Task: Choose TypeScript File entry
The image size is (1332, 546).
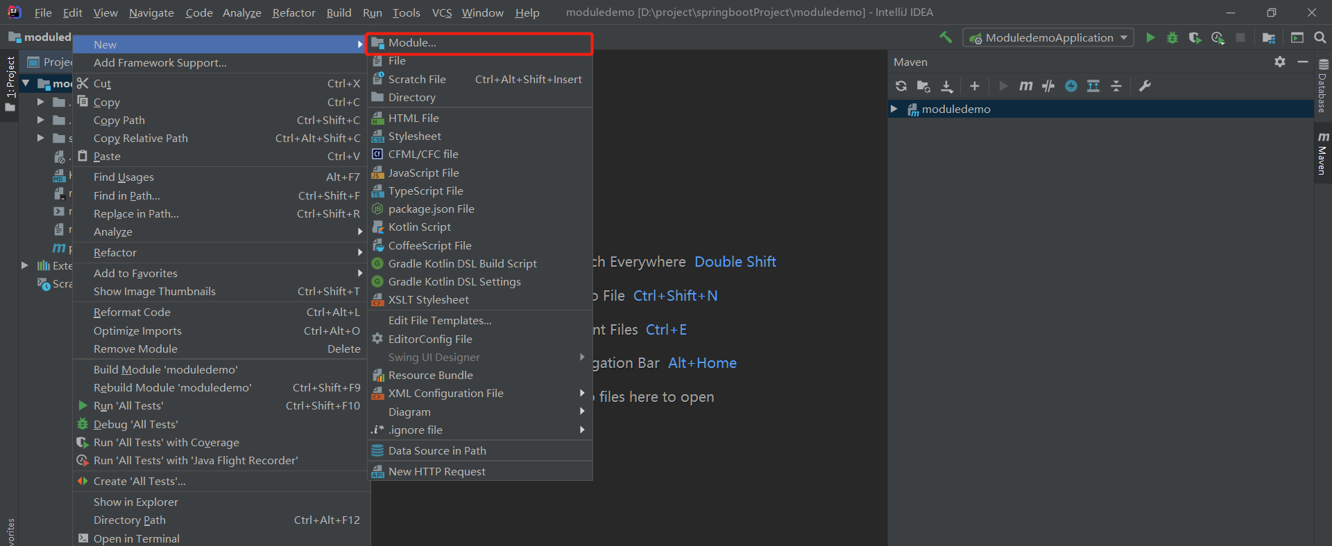Action: (480, 191)
